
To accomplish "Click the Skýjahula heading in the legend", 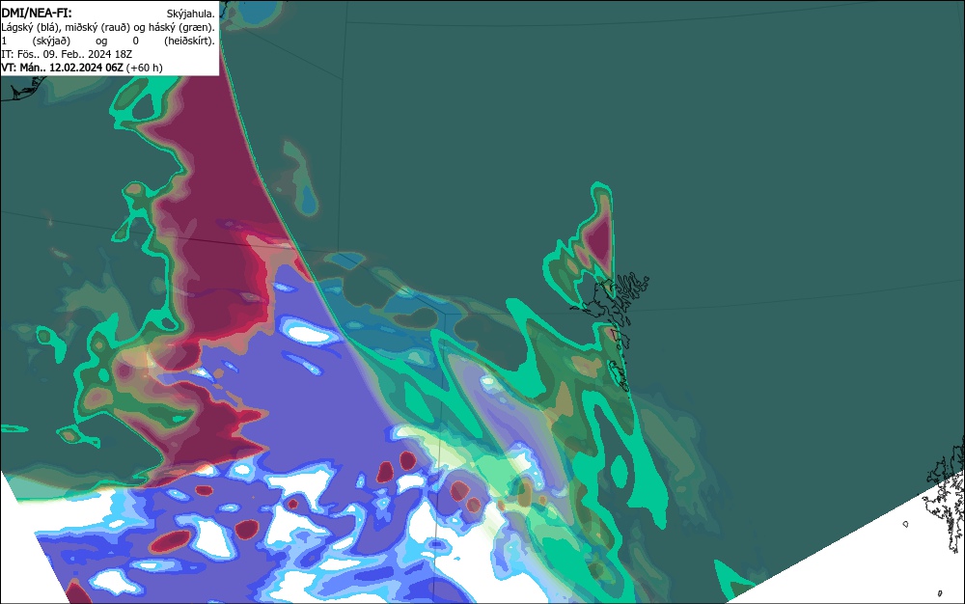I will 191,14.
